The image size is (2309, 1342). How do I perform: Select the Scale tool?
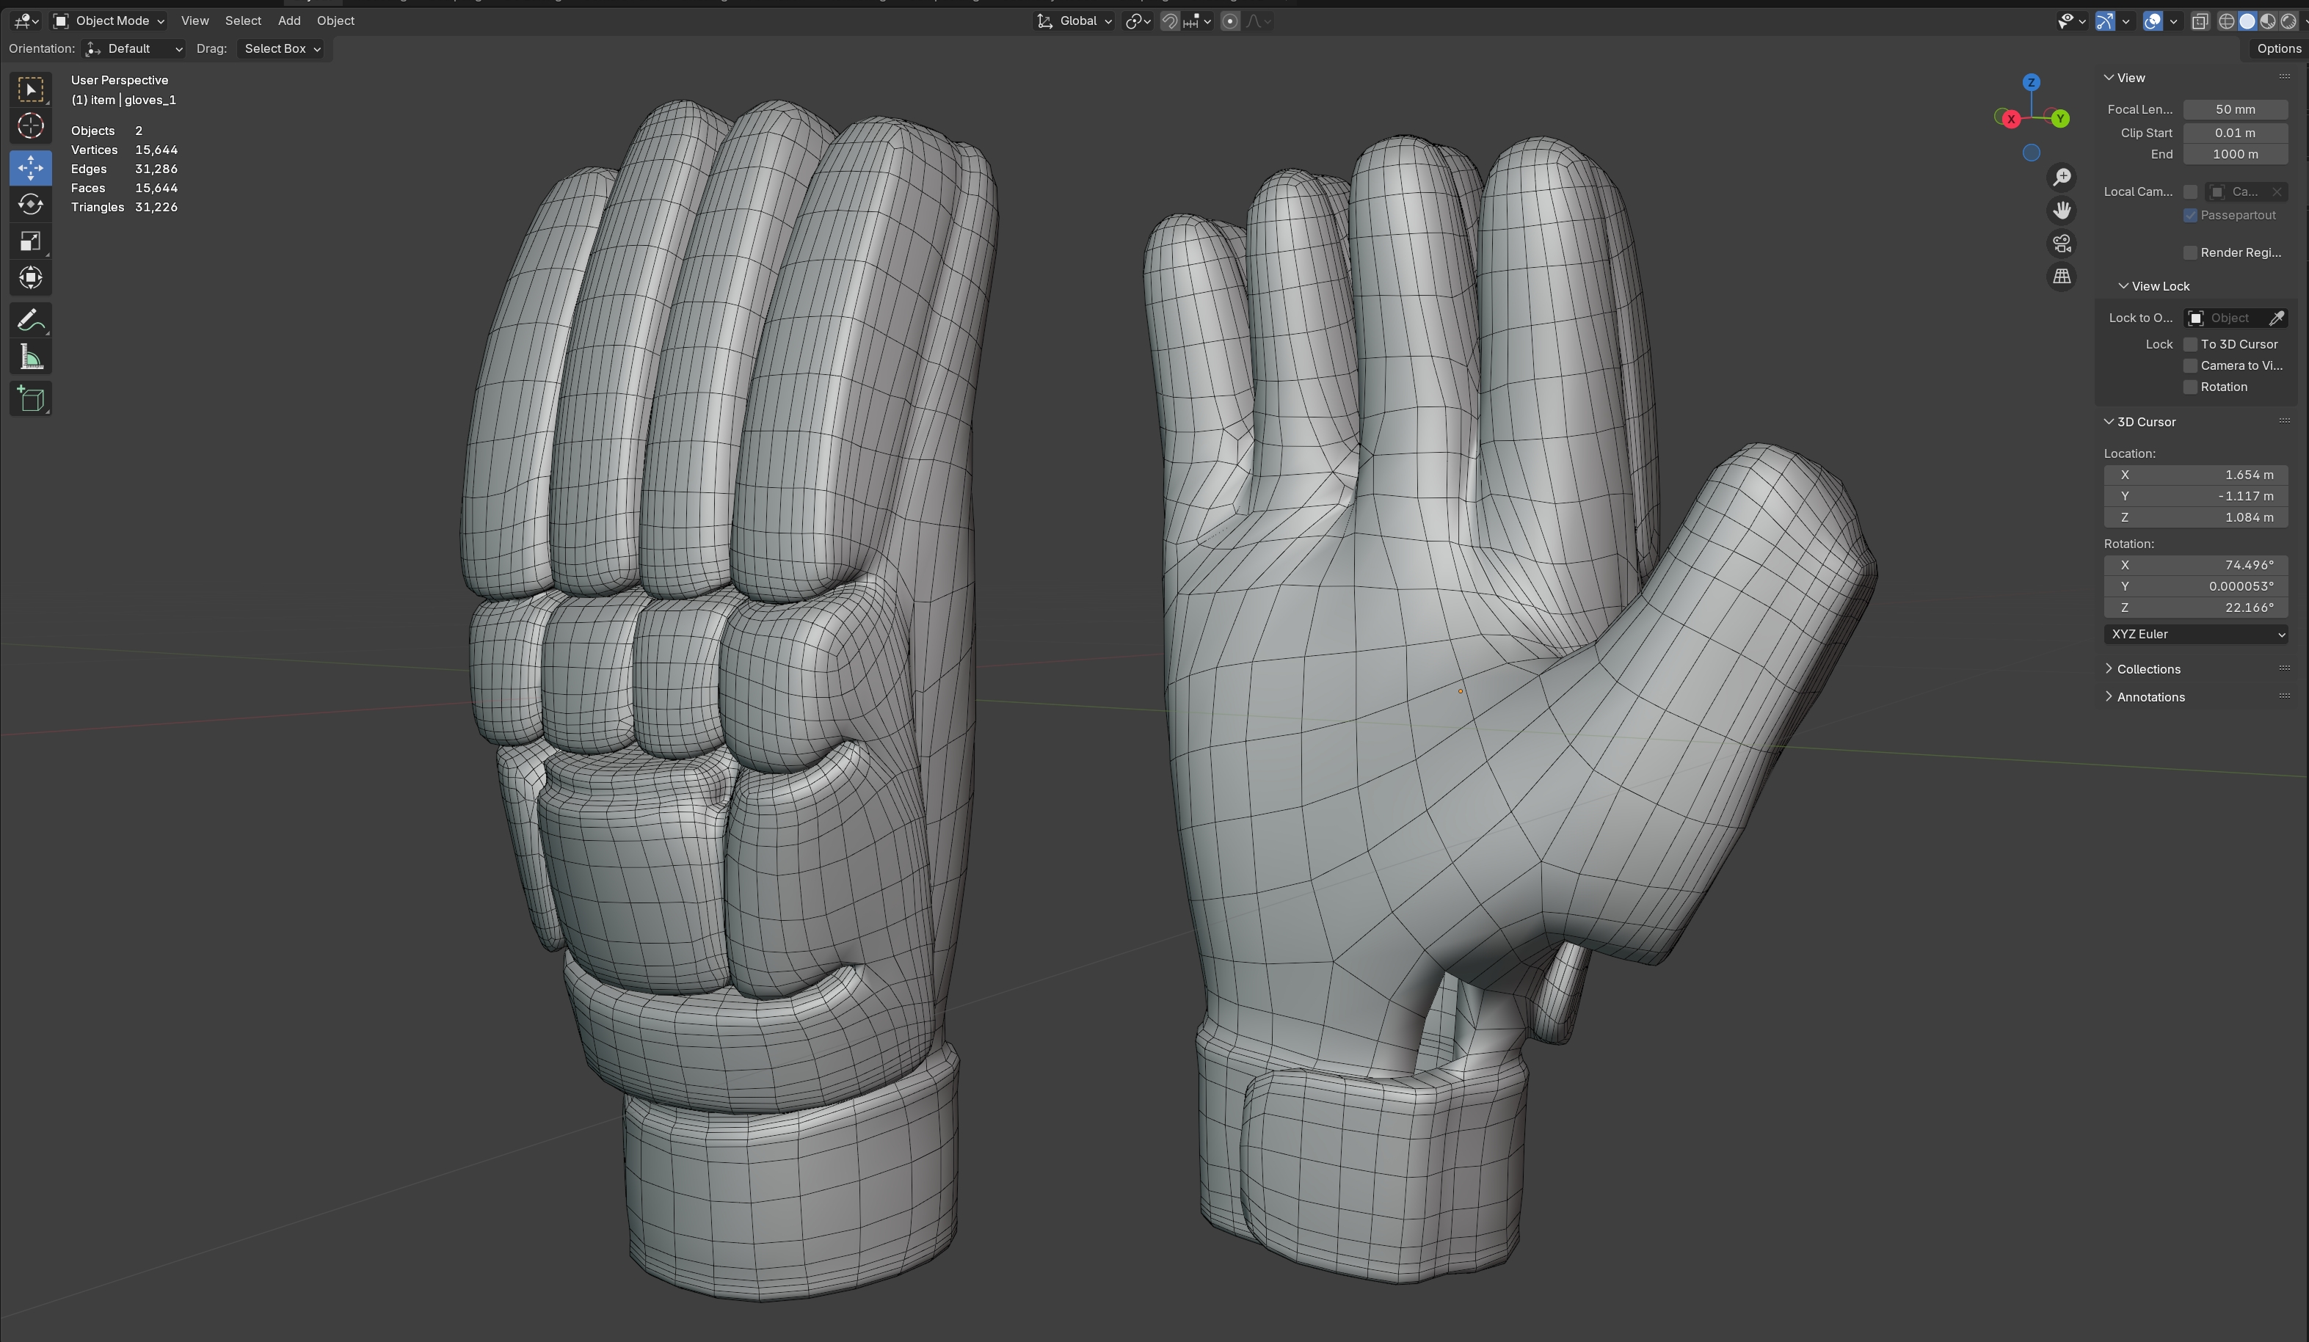click(30, 241)
